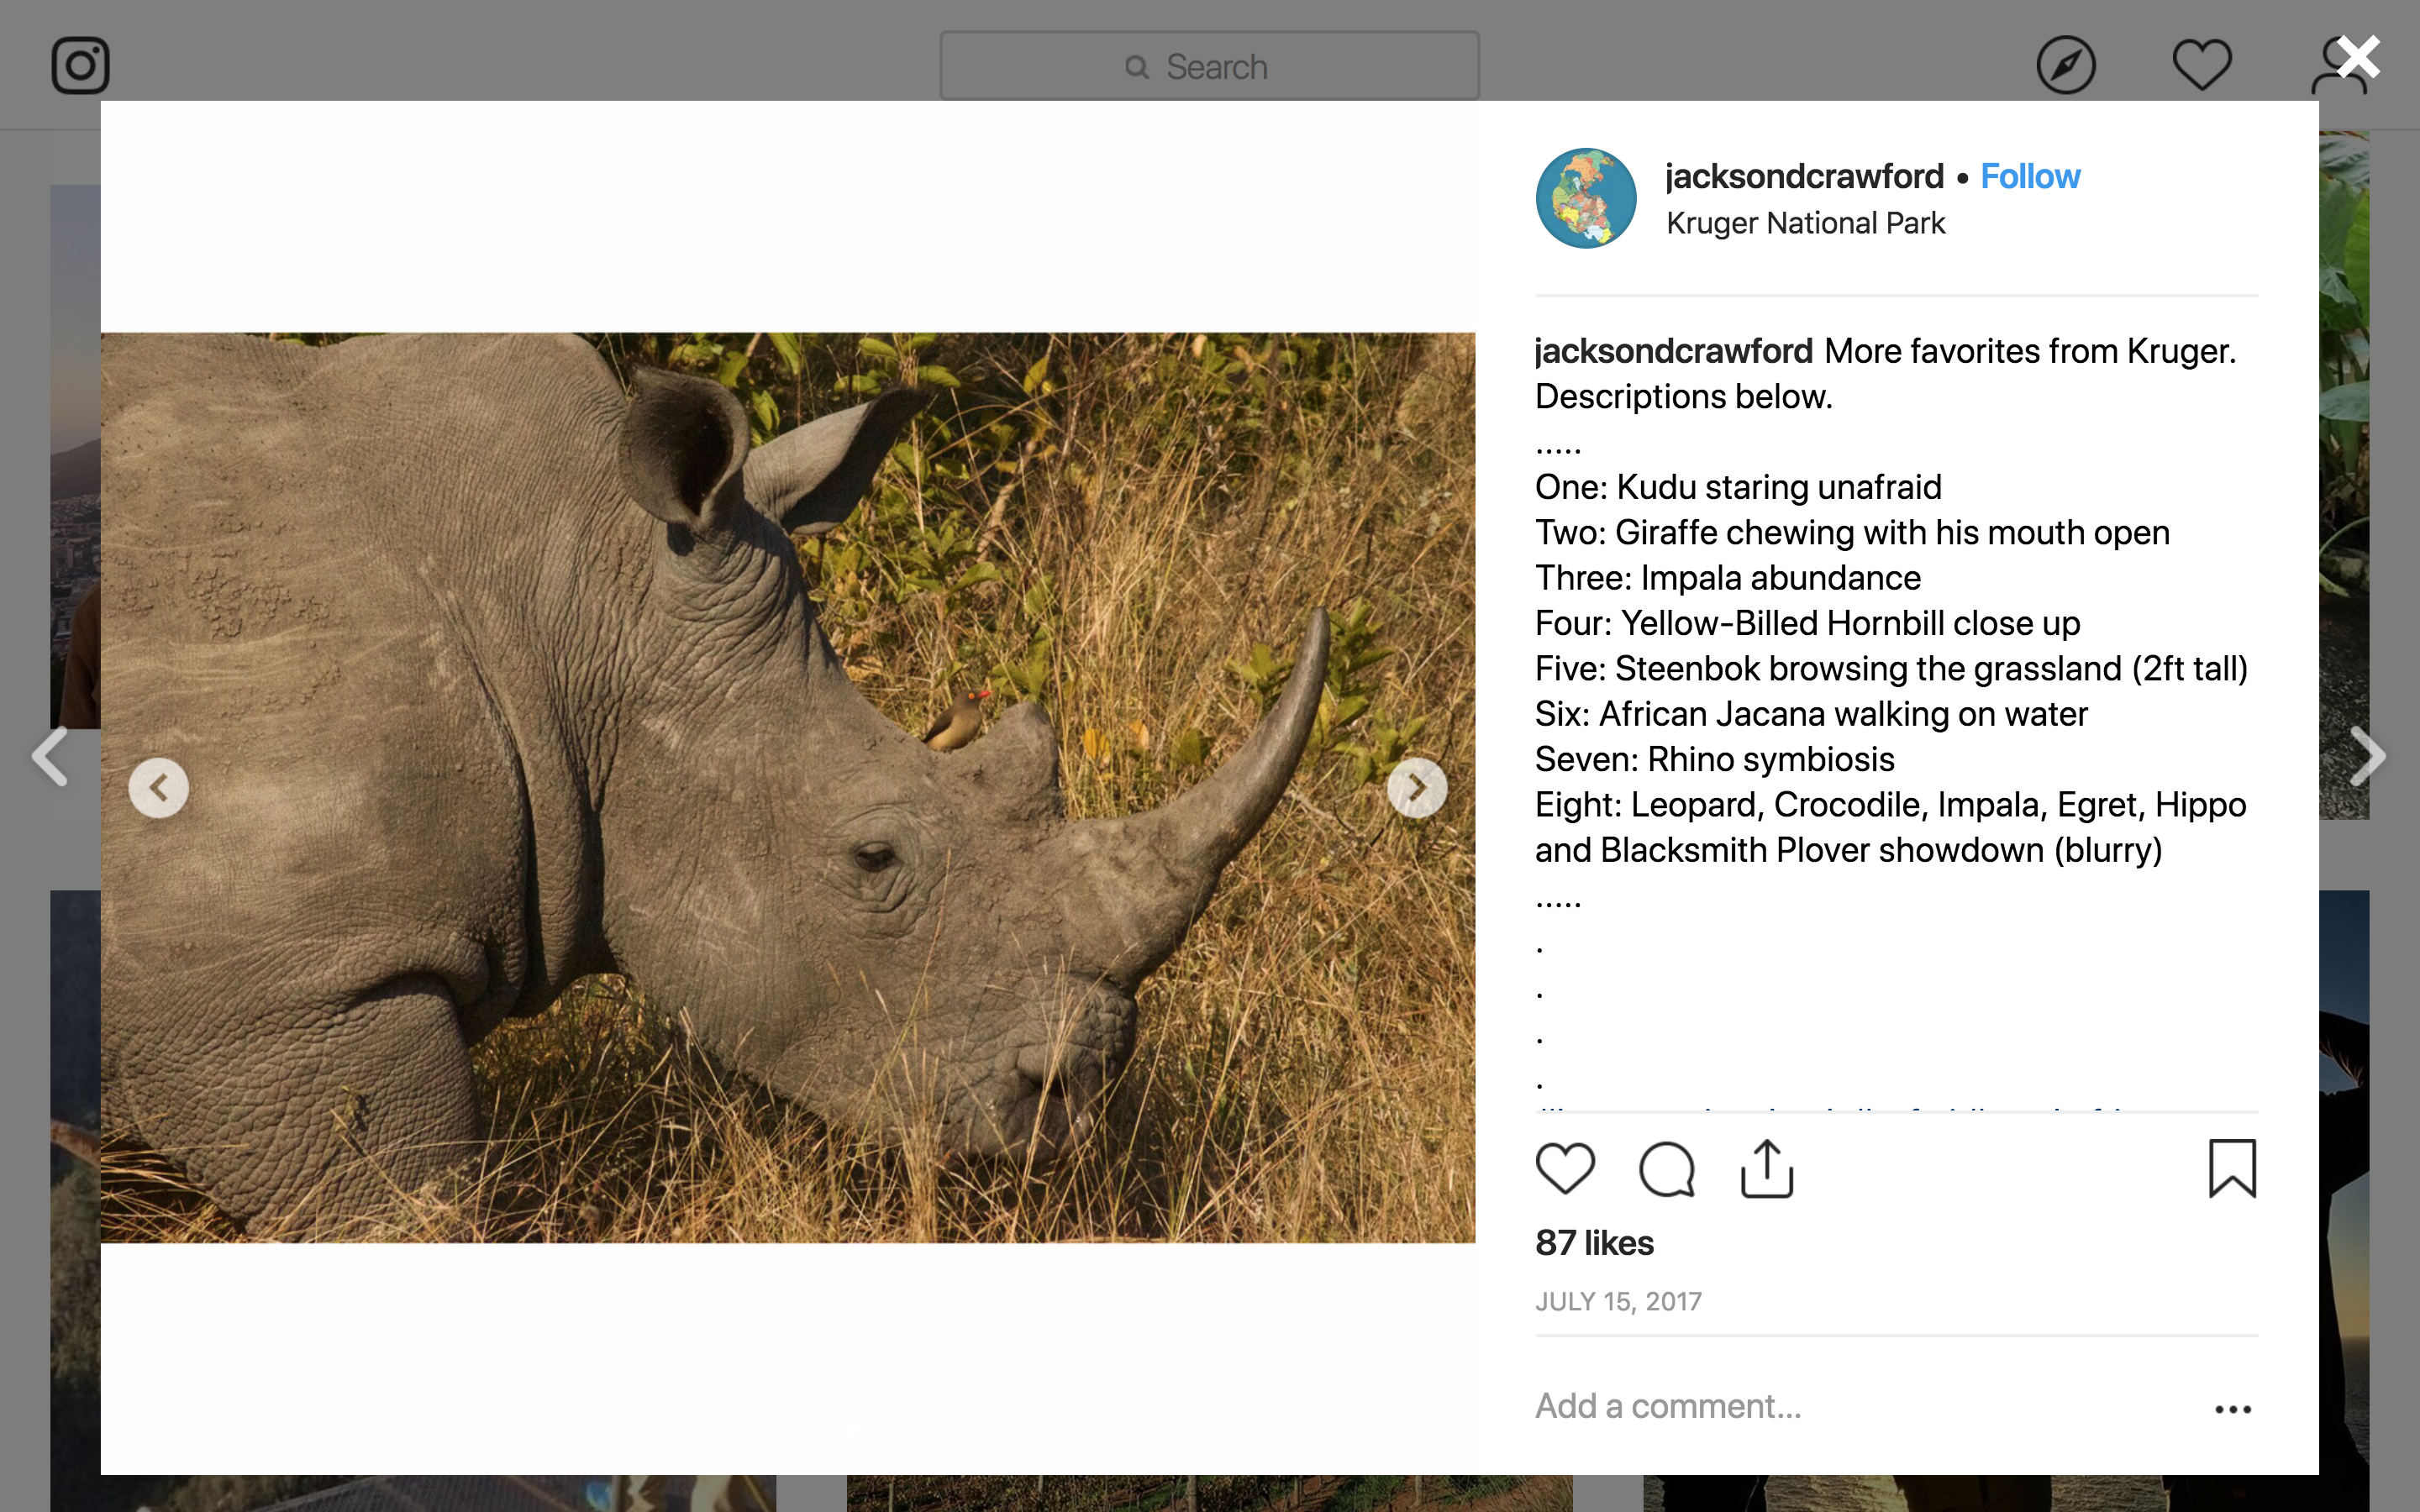
Task: Show next photo in the carousel
Action: click(x=1416, y=788)
